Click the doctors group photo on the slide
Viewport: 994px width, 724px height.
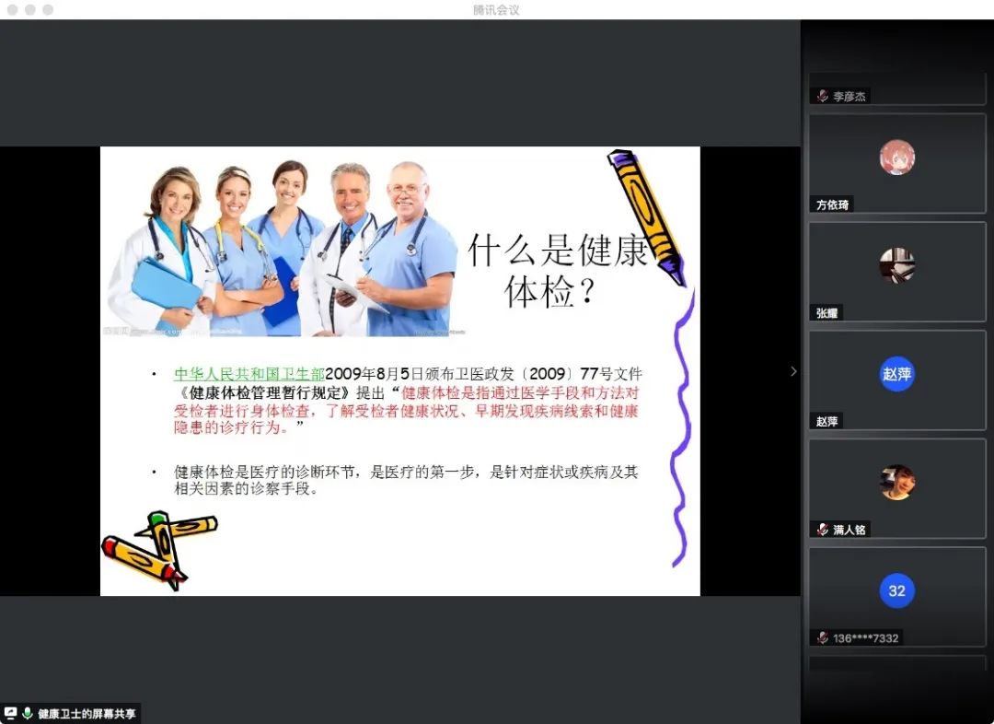point(283,249)
